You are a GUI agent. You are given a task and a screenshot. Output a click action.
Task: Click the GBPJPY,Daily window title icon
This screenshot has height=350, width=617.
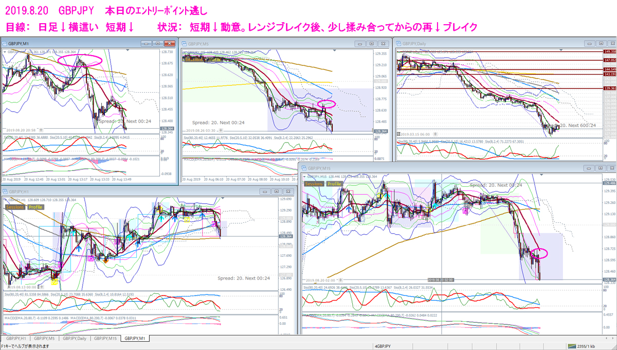coord(398,44)
